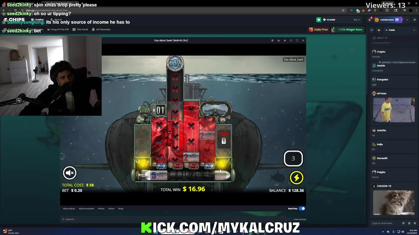Open the Windows weather widget
The width and height of the screenshot is (419, 235).
click(11, 231)
